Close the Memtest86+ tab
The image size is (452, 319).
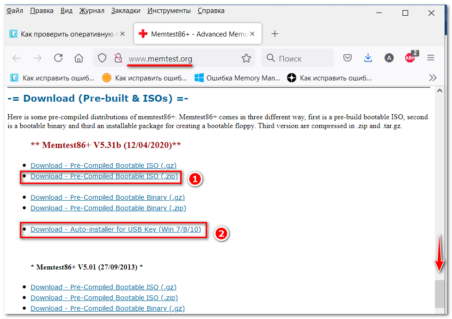252,34
